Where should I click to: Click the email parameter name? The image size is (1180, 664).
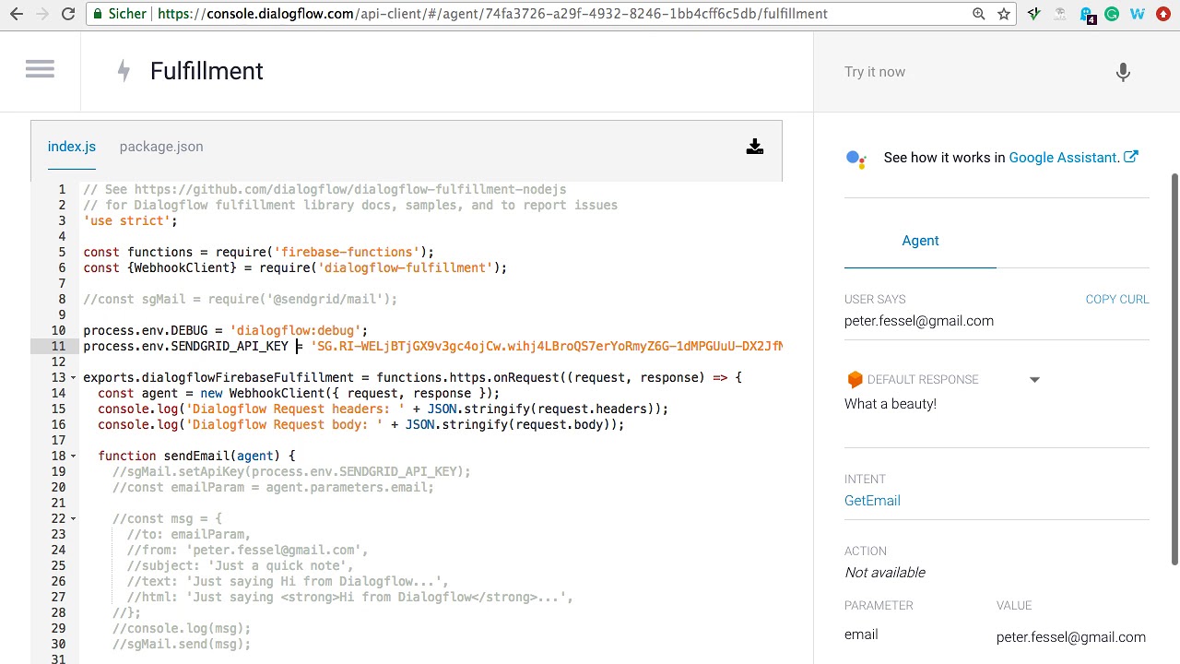tap(861, 634)
